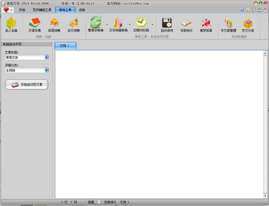Click the 电脑自动书写 panel header

(27, 44)
